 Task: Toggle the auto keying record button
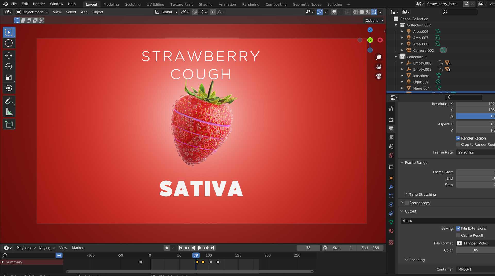(167, 248)
